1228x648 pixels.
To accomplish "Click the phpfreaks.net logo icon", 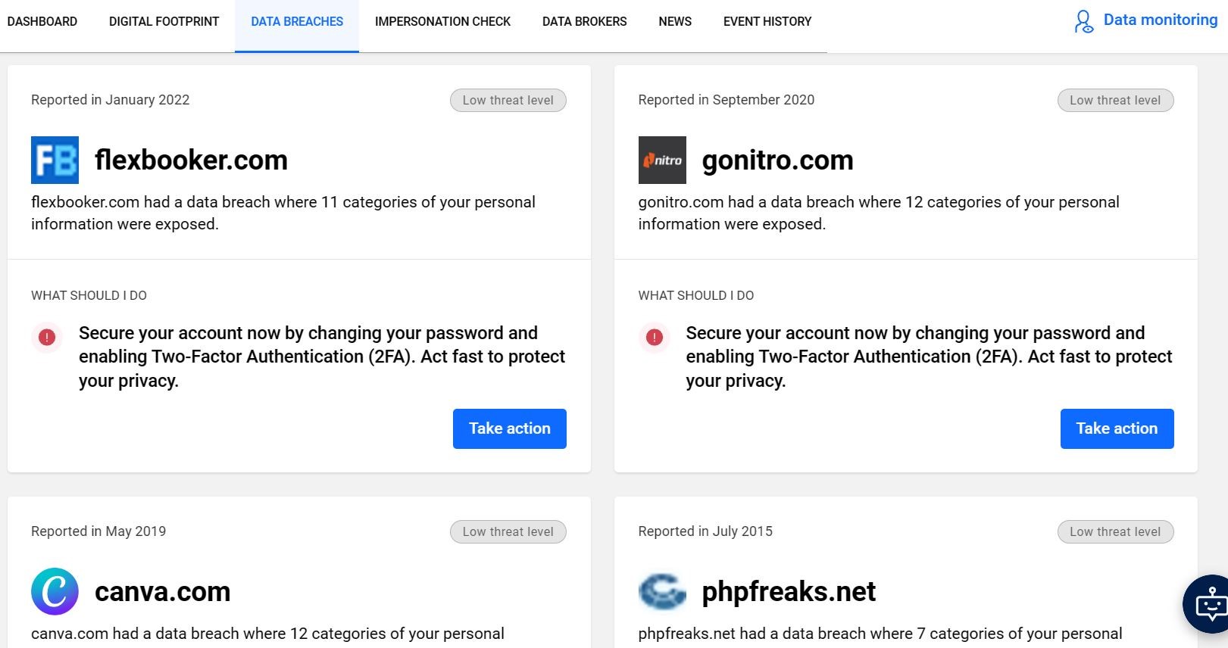I will (x=662, y=591).
